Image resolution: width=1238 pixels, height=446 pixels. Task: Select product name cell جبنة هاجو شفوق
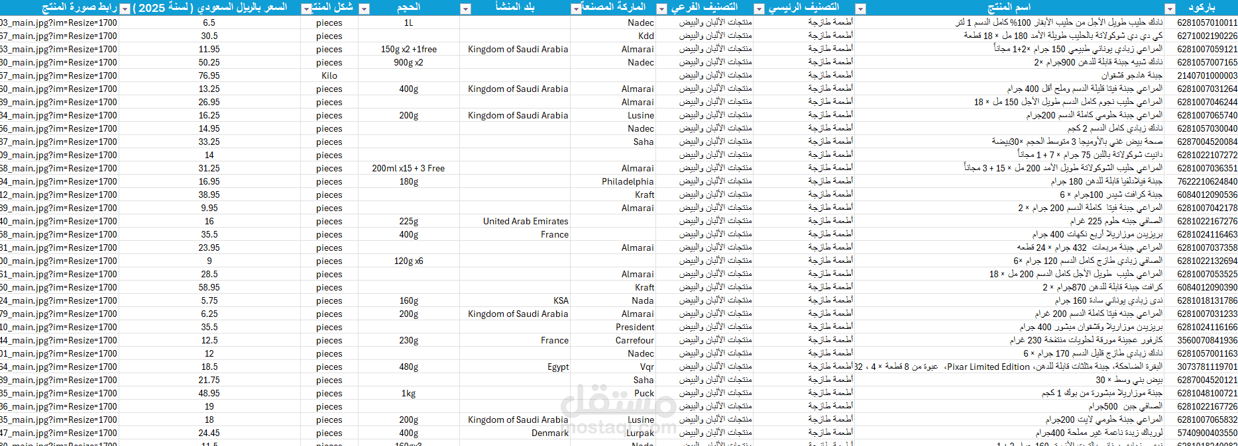pyautogui.click(x=1132, y=75)
